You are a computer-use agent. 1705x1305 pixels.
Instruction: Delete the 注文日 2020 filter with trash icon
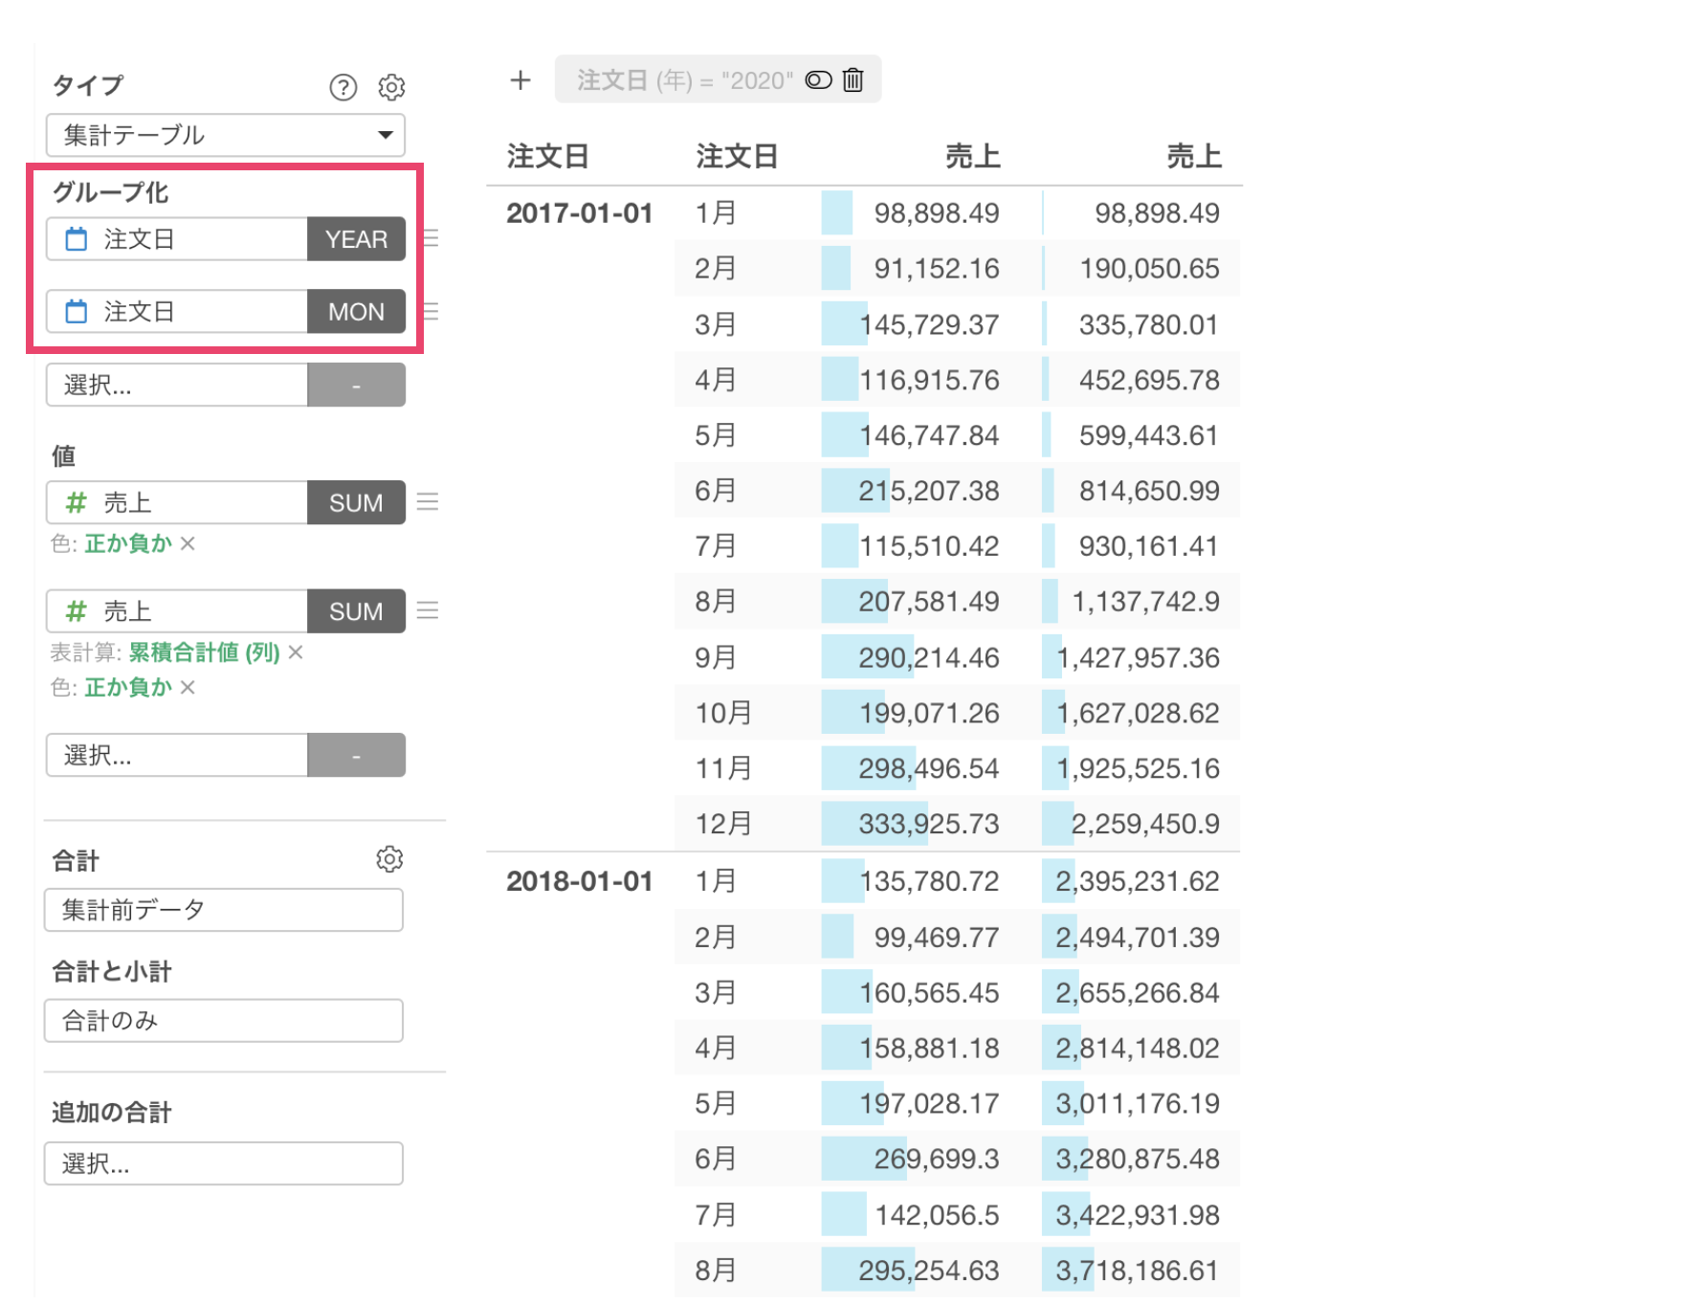tap(852, 80)
